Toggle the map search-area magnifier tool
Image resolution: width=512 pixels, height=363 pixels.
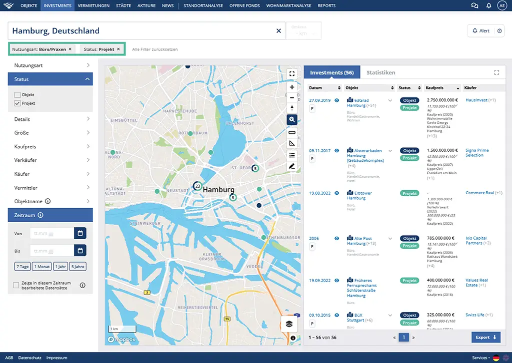click(x=292, y=120)
